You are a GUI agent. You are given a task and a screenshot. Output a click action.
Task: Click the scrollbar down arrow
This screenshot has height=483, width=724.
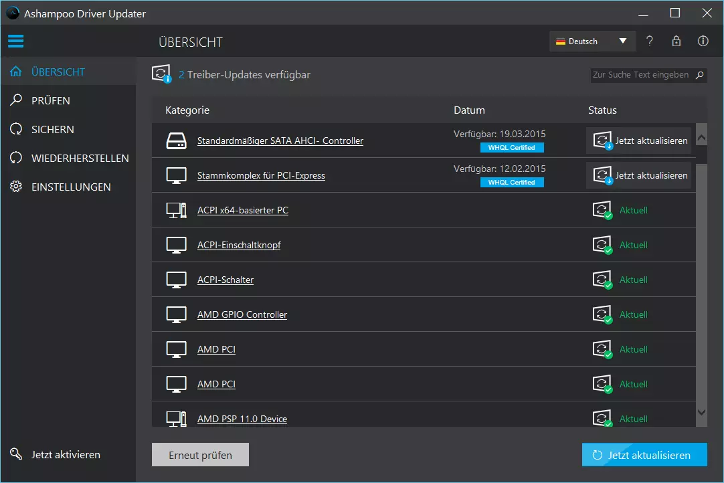tap(701, 412)
